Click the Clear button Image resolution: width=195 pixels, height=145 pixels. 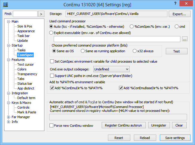(x=179, y=125)
